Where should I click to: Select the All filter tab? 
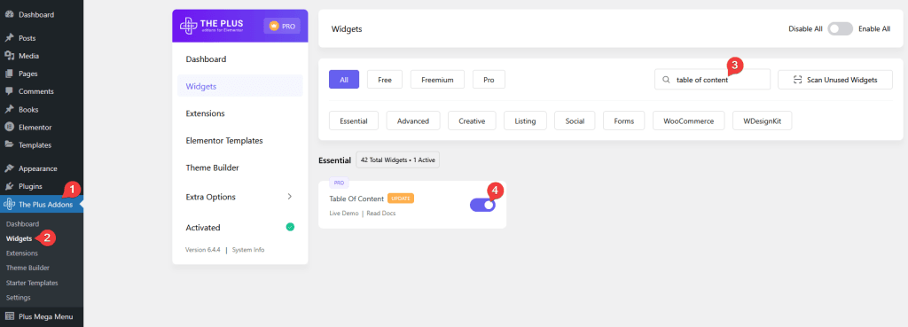344,80
